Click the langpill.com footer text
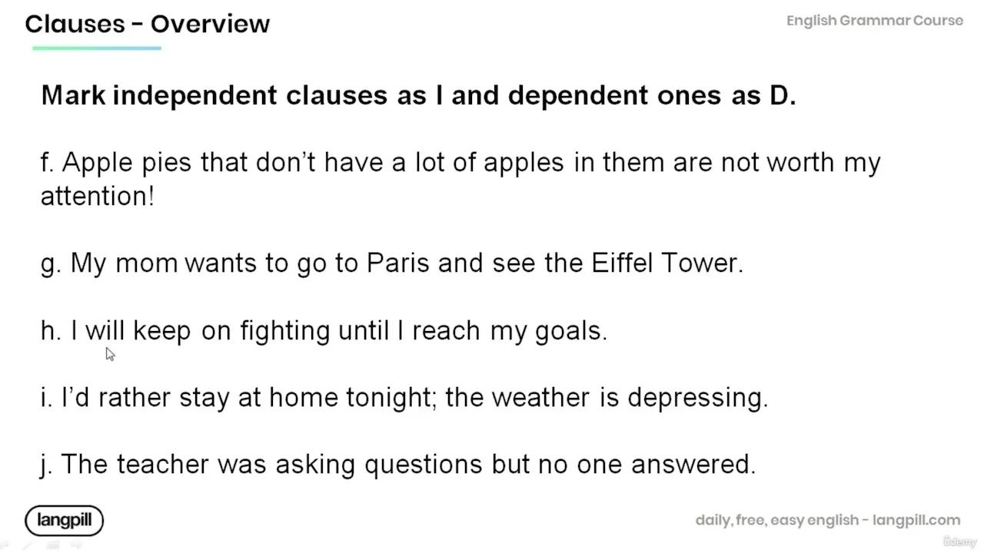This screenshot has width=984, height=553. (827, 520)
